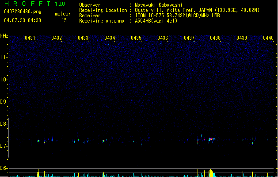Image resolution: width=278 pixels, height=177 pixels.
Task: Click the meteor count value 15
Action: (x=64, y=20)
